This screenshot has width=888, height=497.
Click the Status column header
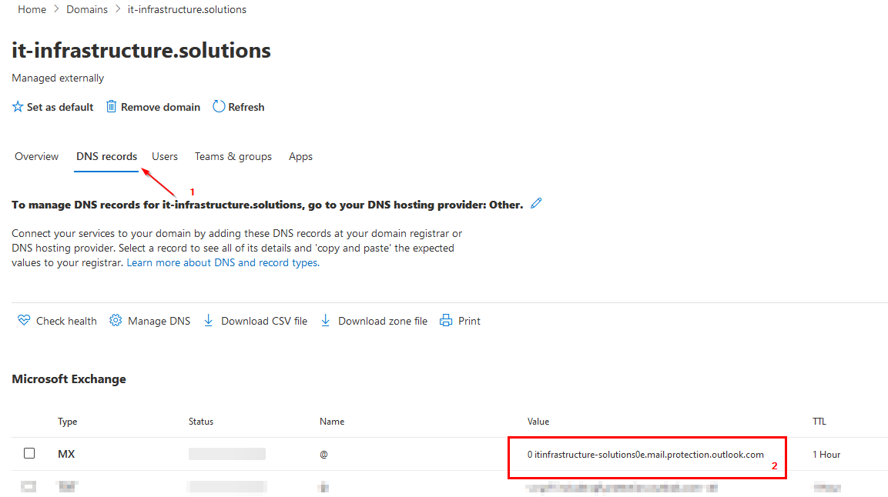click(201, 422)
